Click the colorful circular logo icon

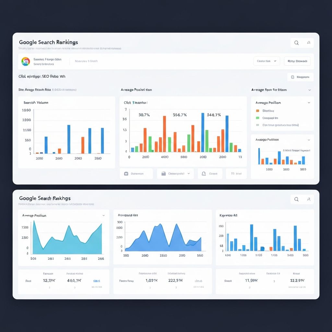click(x=26, y=61)
